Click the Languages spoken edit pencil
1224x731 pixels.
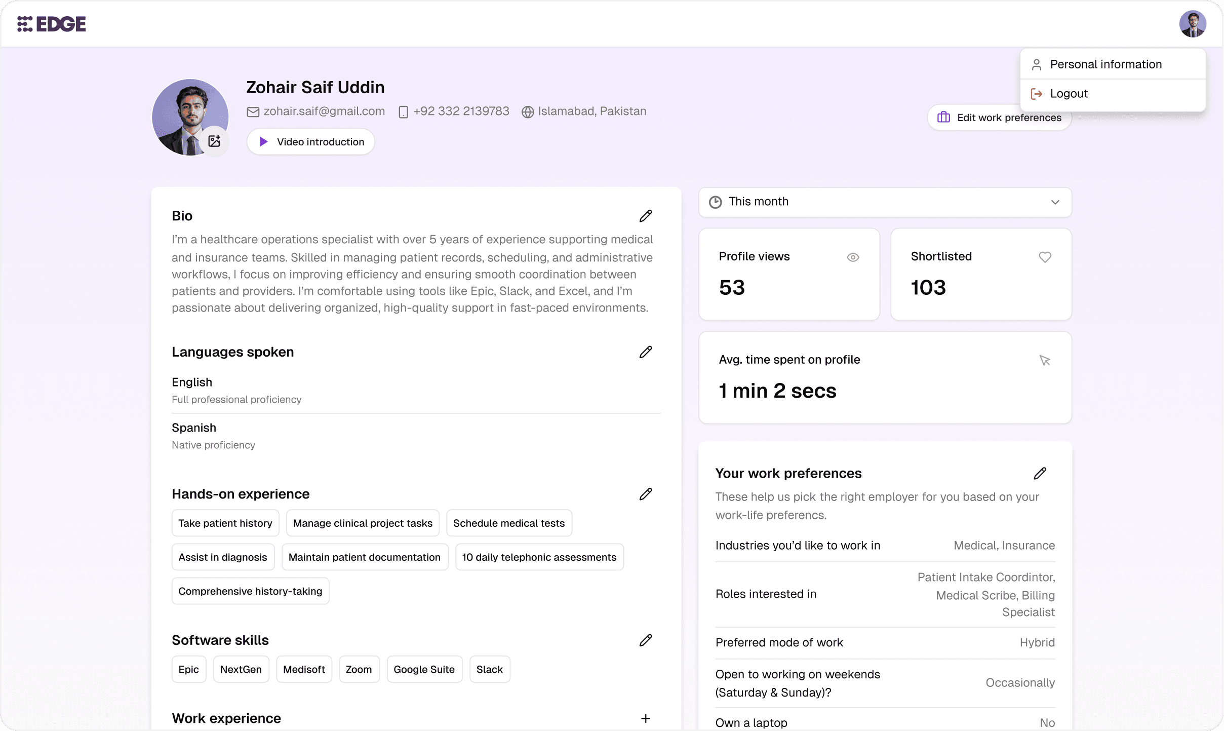pos(645,352)
